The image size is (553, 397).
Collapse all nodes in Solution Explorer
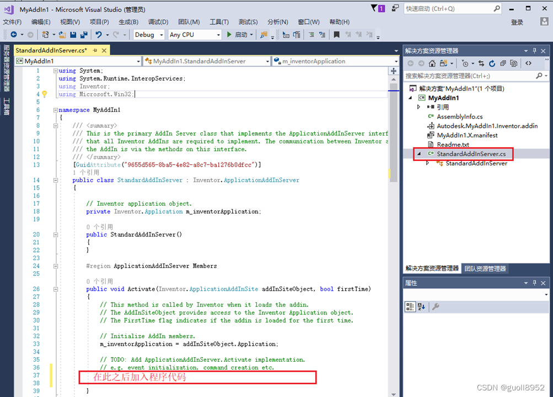click(503, 63)
